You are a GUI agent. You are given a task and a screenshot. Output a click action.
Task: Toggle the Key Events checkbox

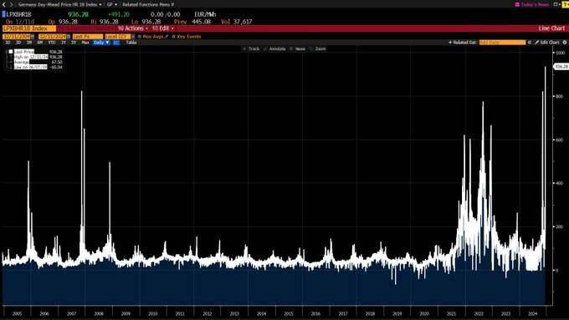pyautogui.click(x=173, y=37)
